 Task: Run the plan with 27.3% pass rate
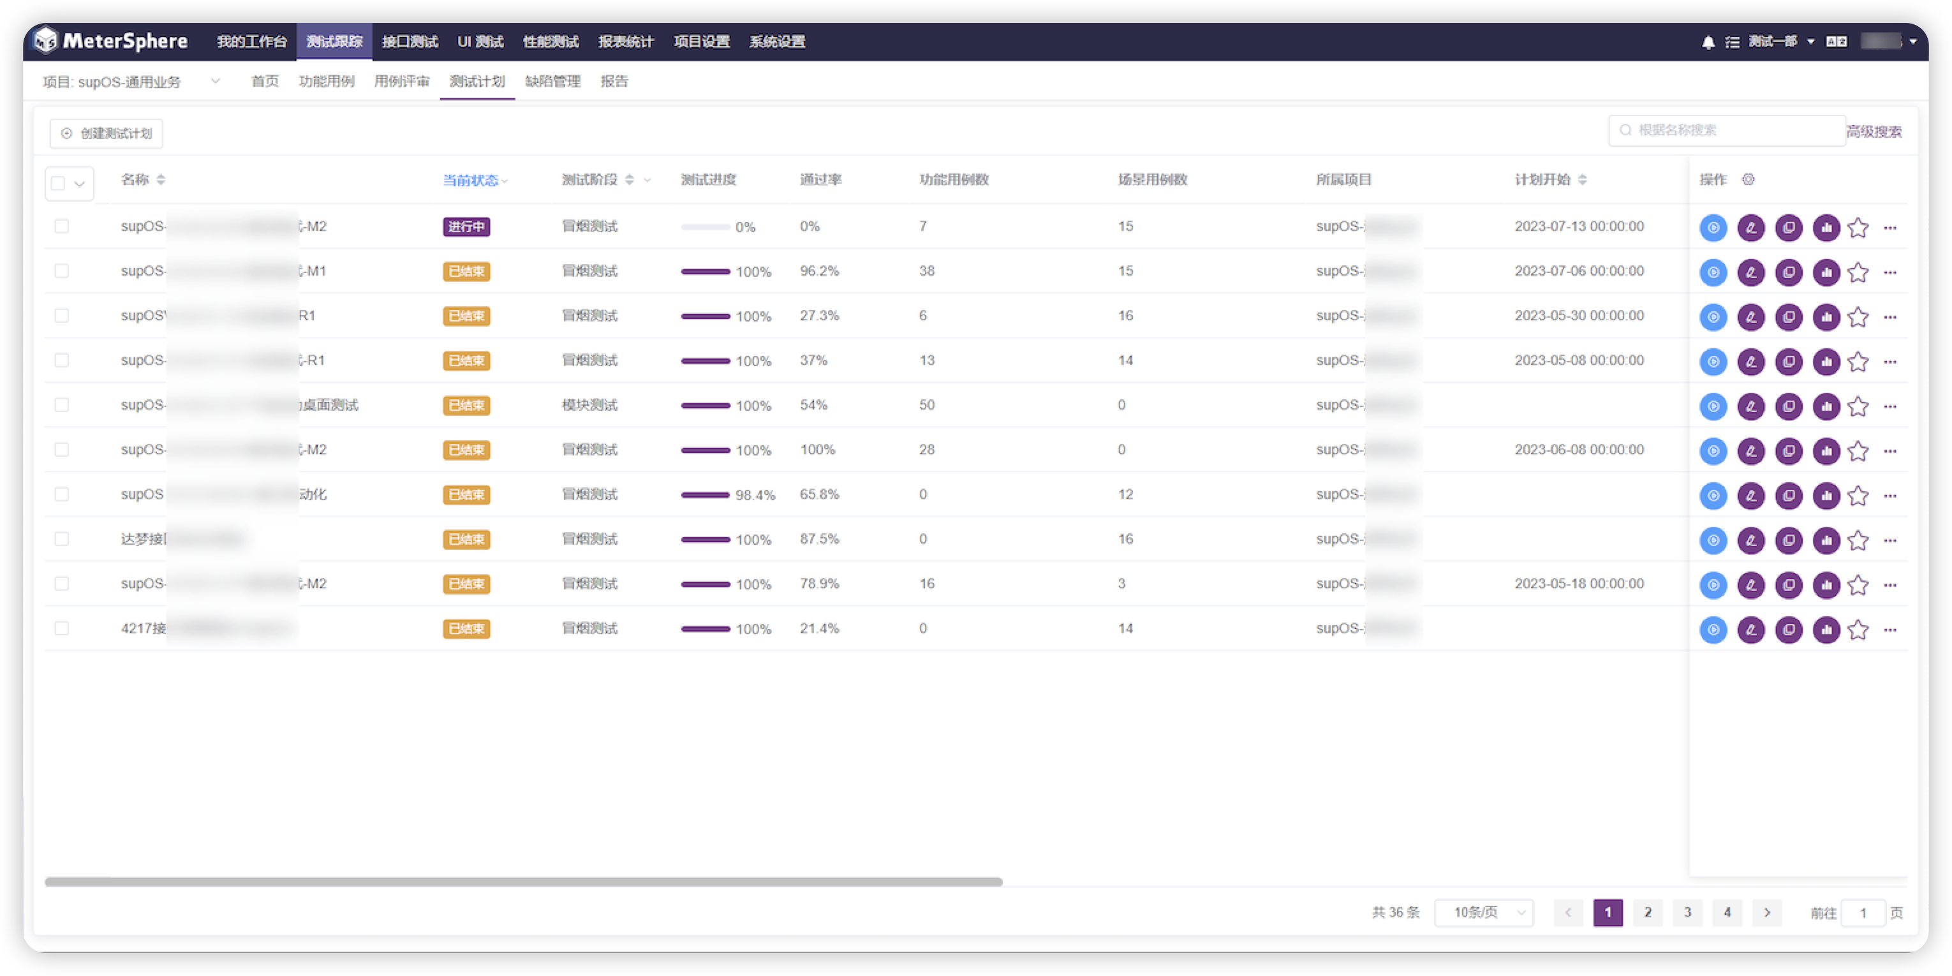tap(1713, 317)
